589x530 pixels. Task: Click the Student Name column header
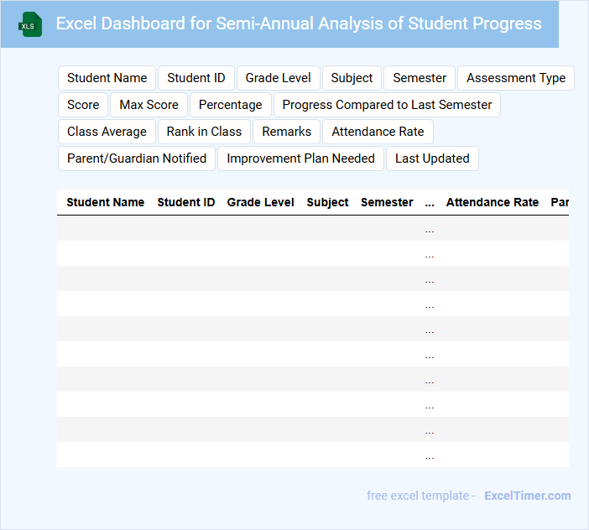pyautogui.click(x=106, y=202)
